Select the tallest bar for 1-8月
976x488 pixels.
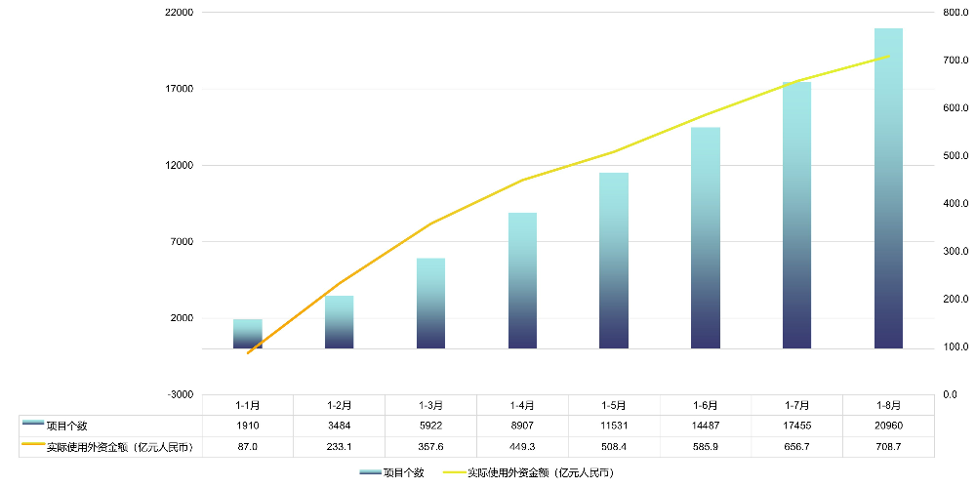tap(888, 195)
